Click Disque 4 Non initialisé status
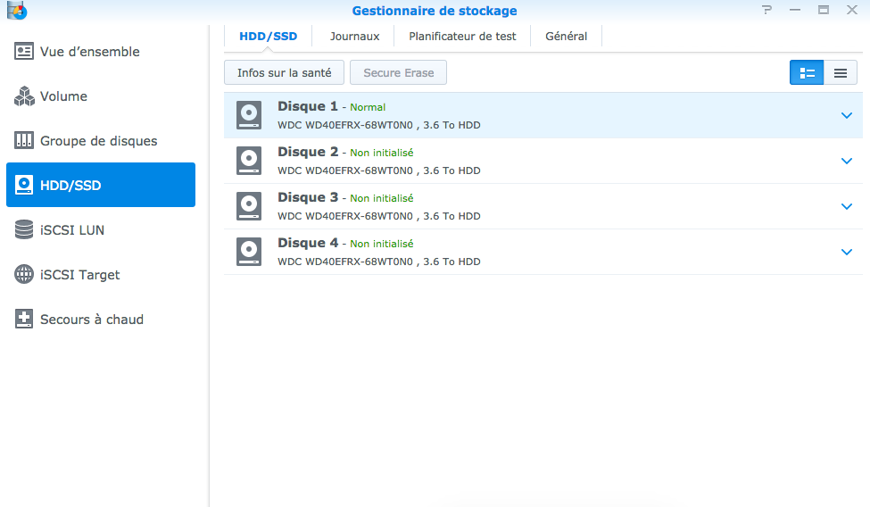This screenshot has width=870, height=507. point(381,244)
